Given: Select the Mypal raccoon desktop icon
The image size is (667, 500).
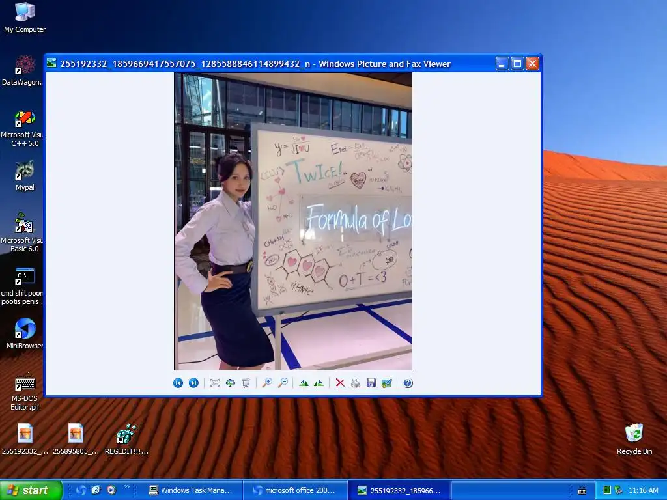Looking at the screenshot, I should coord(25,176).
